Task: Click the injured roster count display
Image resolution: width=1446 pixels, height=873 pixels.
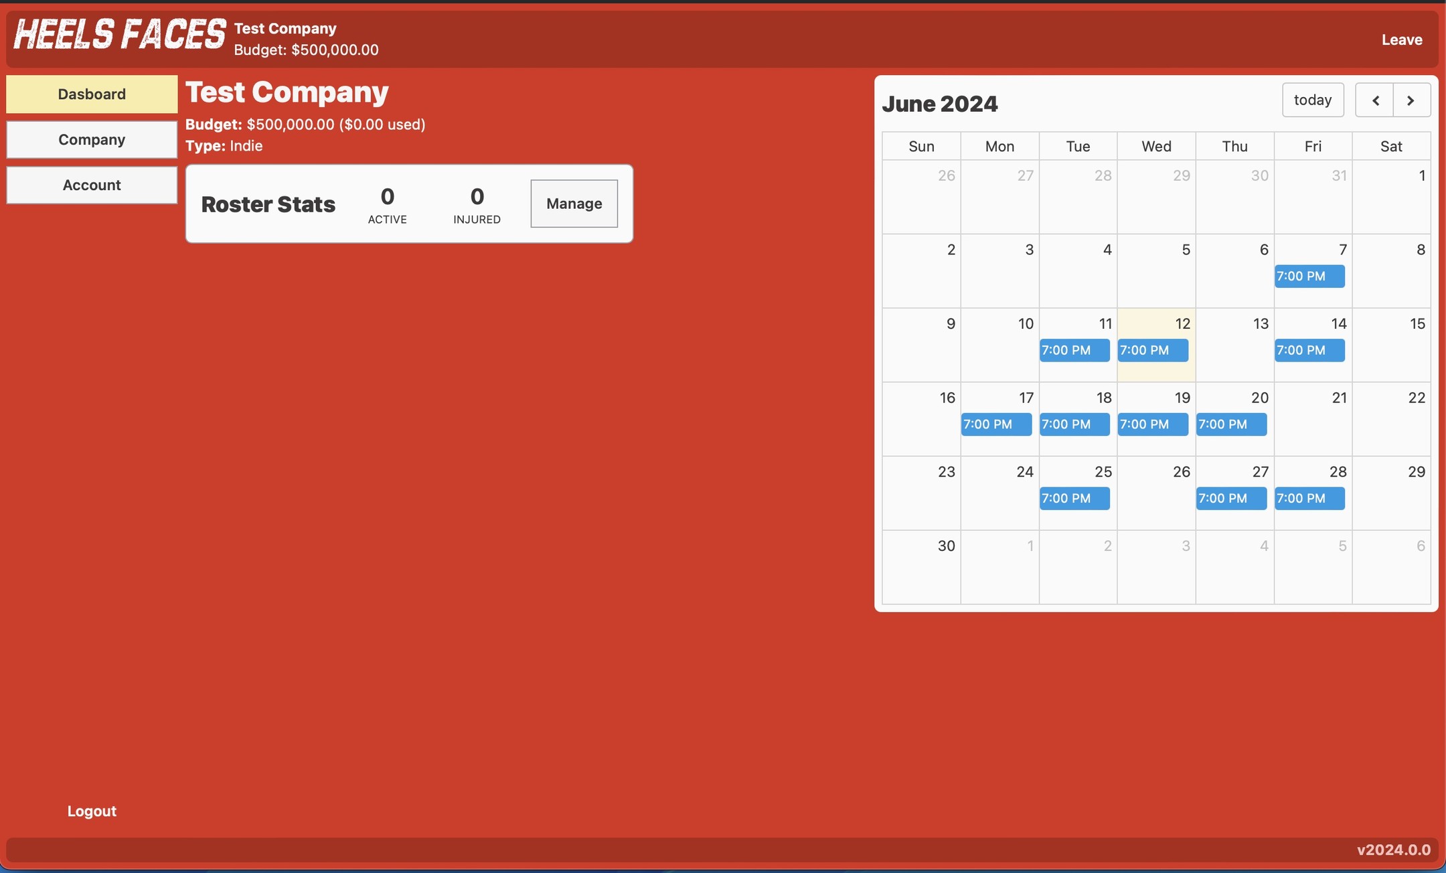Action: 476,202
